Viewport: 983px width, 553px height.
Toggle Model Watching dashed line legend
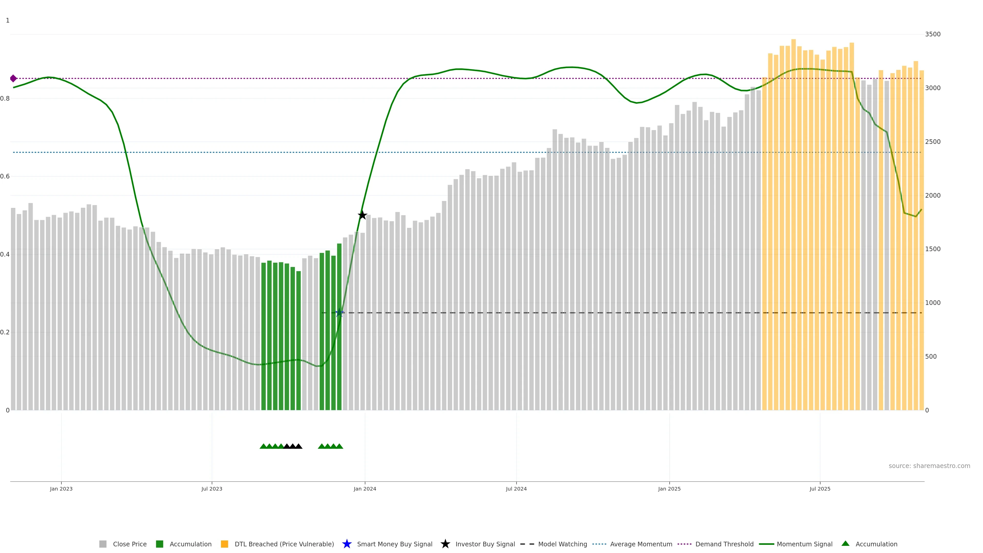click(x=562, y=544)
